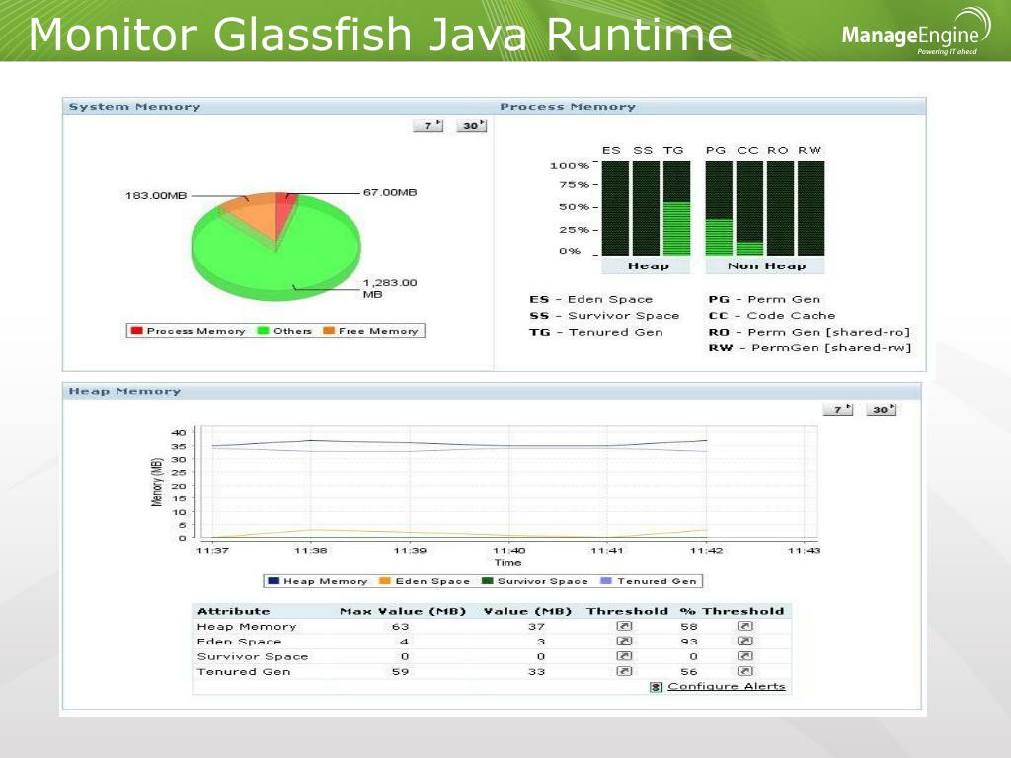Select the Process Memory red legend swatch

pyautogui.click(x=136, y=330)
